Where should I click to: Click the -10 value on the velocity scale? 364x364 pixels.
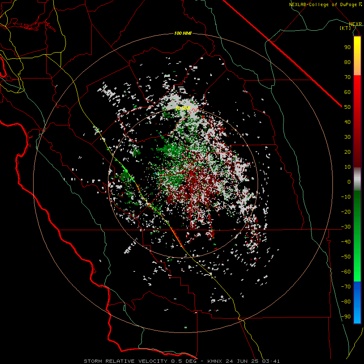pos(346,197)
